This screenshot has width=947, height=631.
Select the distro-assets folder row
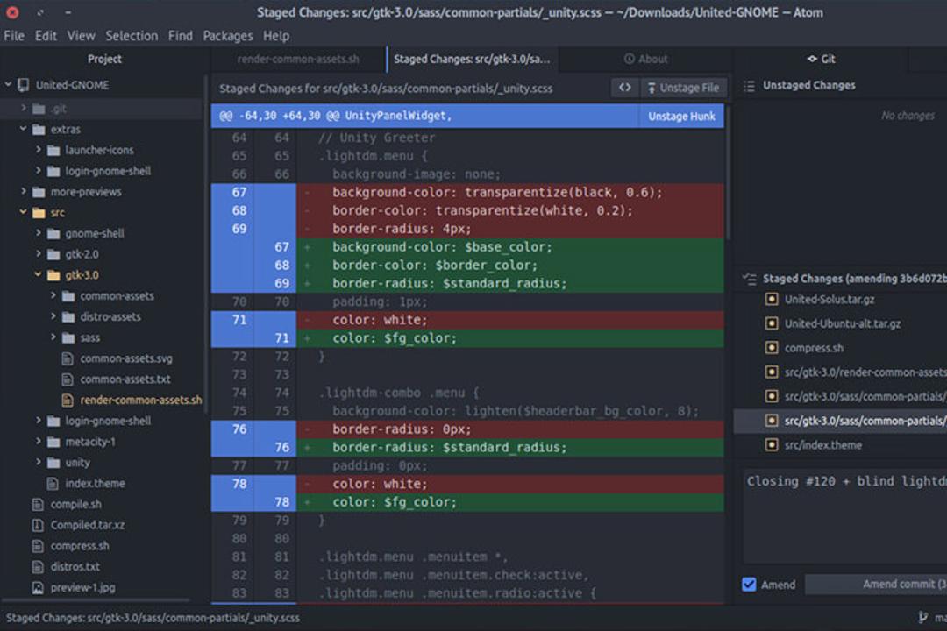103,317
